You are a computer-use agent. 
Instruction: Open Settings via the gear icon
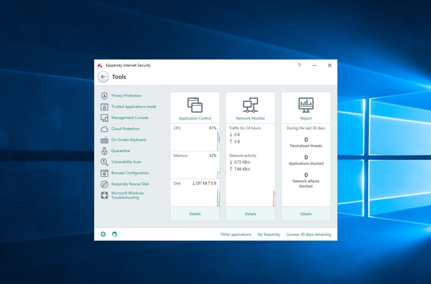103,234
